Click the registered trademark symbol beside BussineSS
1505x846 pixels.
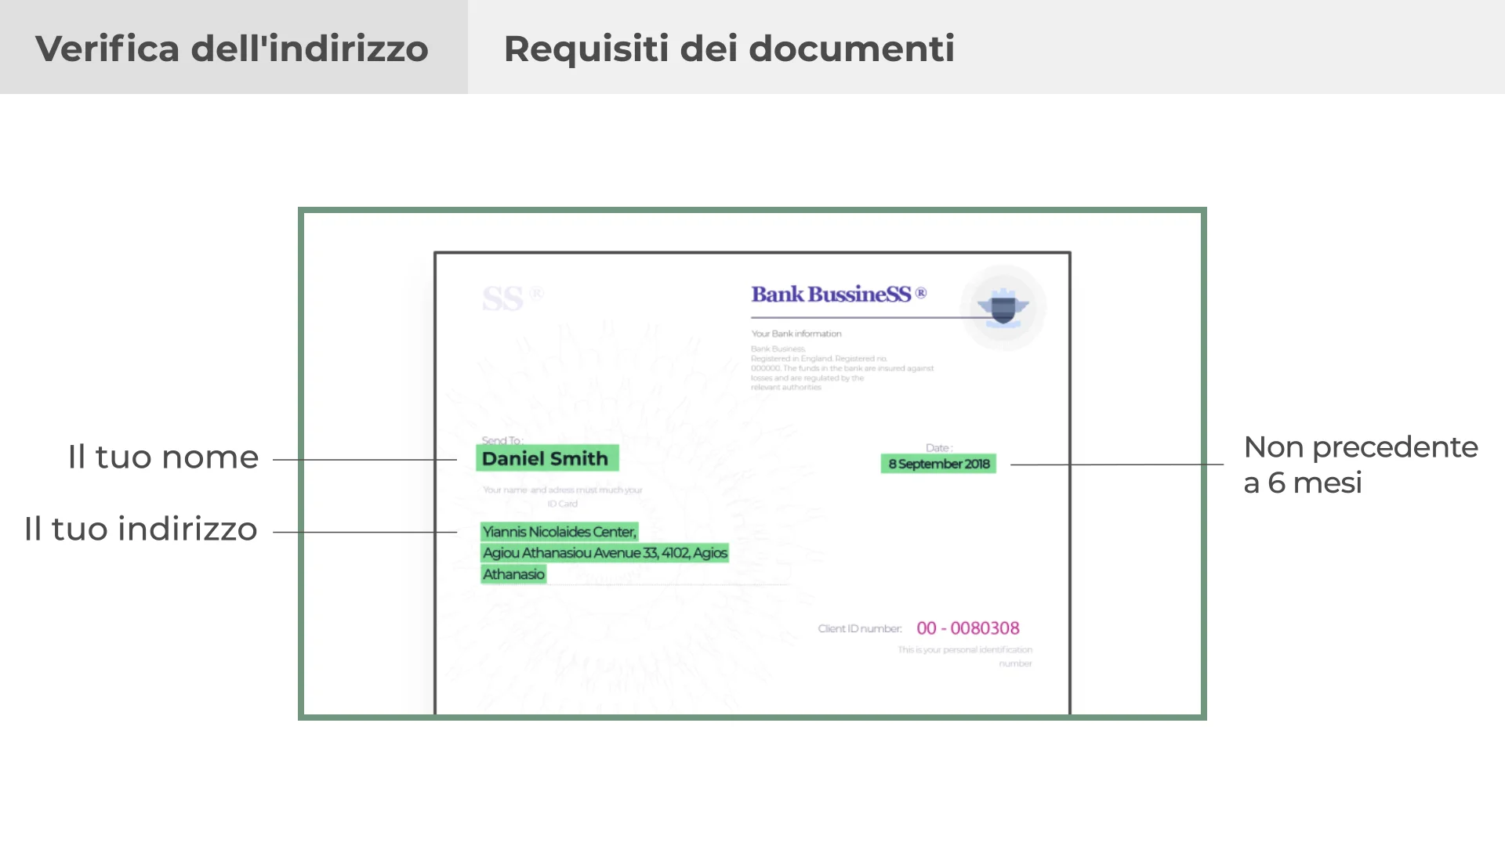921,293
